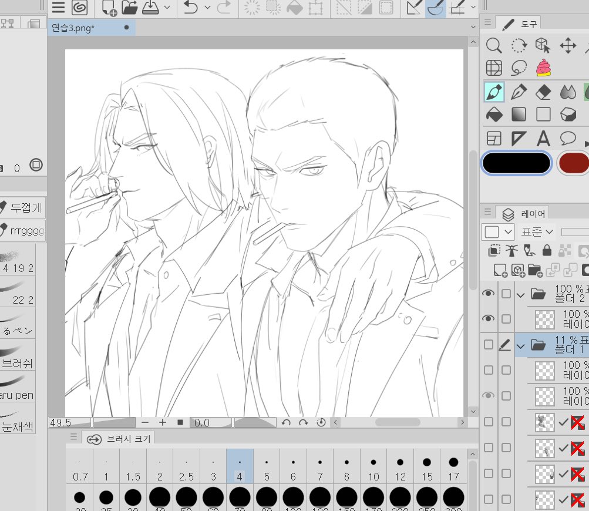The image size is (589, 511).
Task: Select the Ruler tool
Action: (519, 139)
